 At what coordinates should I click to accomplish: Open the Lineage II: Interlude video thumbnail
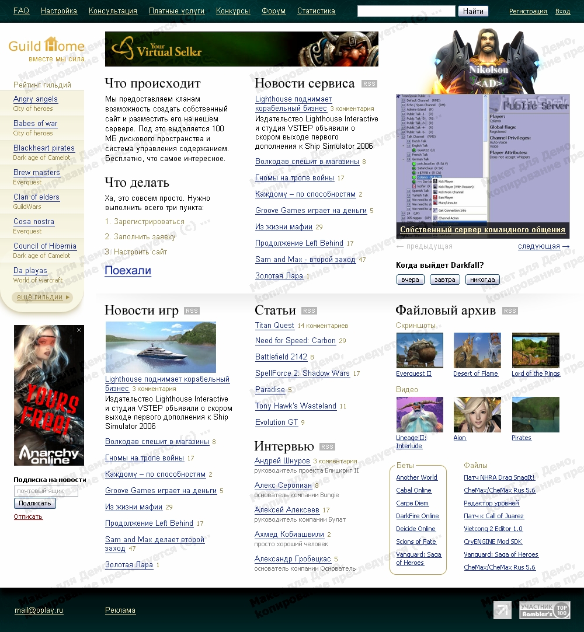point(419,414)
